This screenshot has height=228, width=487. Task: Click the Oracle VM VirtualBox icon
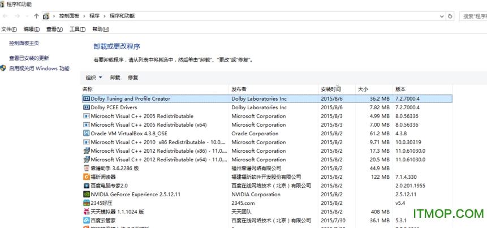point(87,134)
